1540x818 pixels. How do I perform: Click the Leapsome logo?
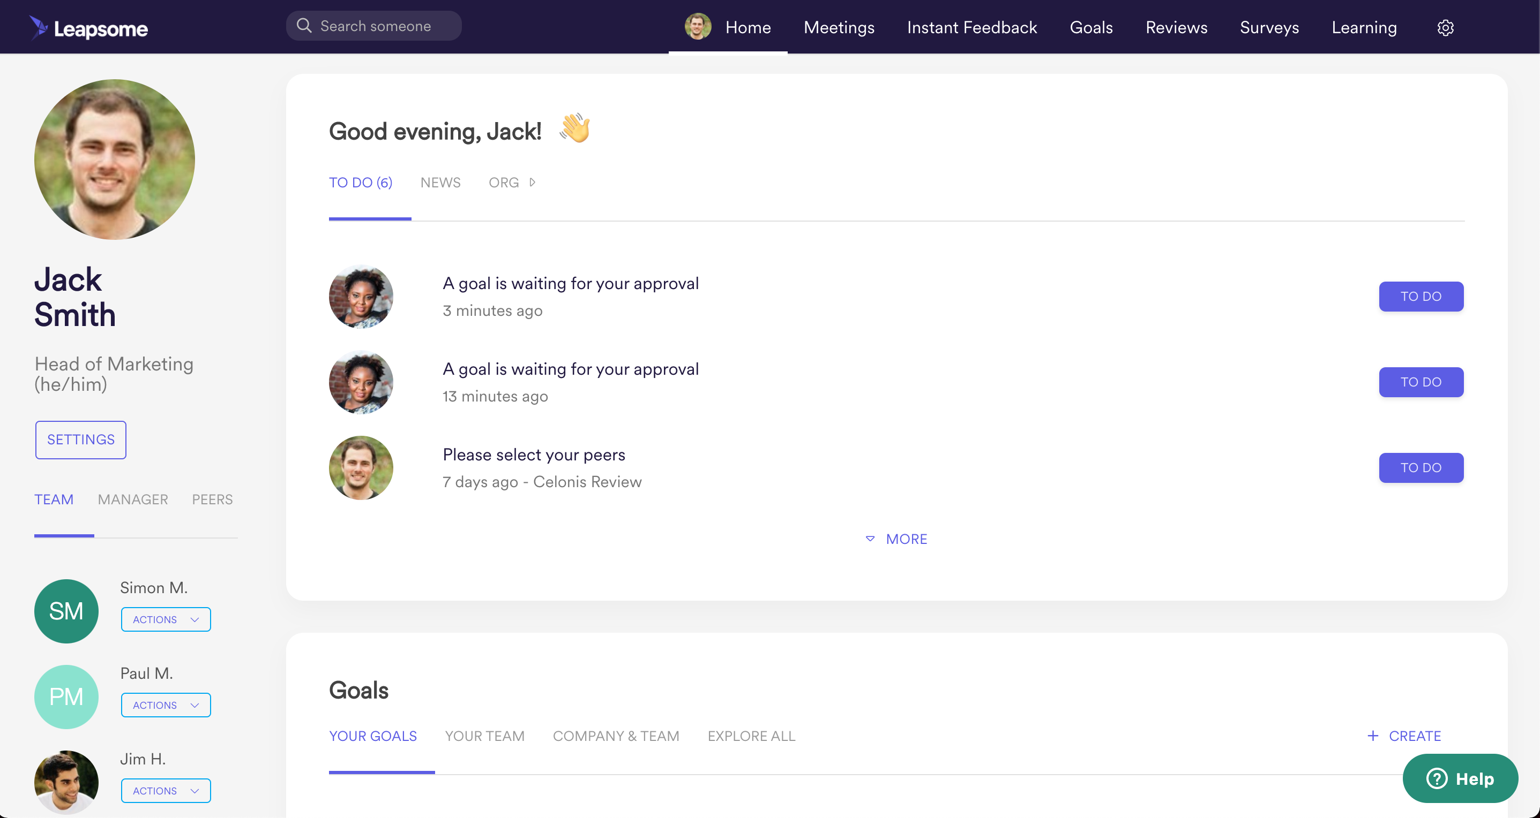click(x=88, y=27)
